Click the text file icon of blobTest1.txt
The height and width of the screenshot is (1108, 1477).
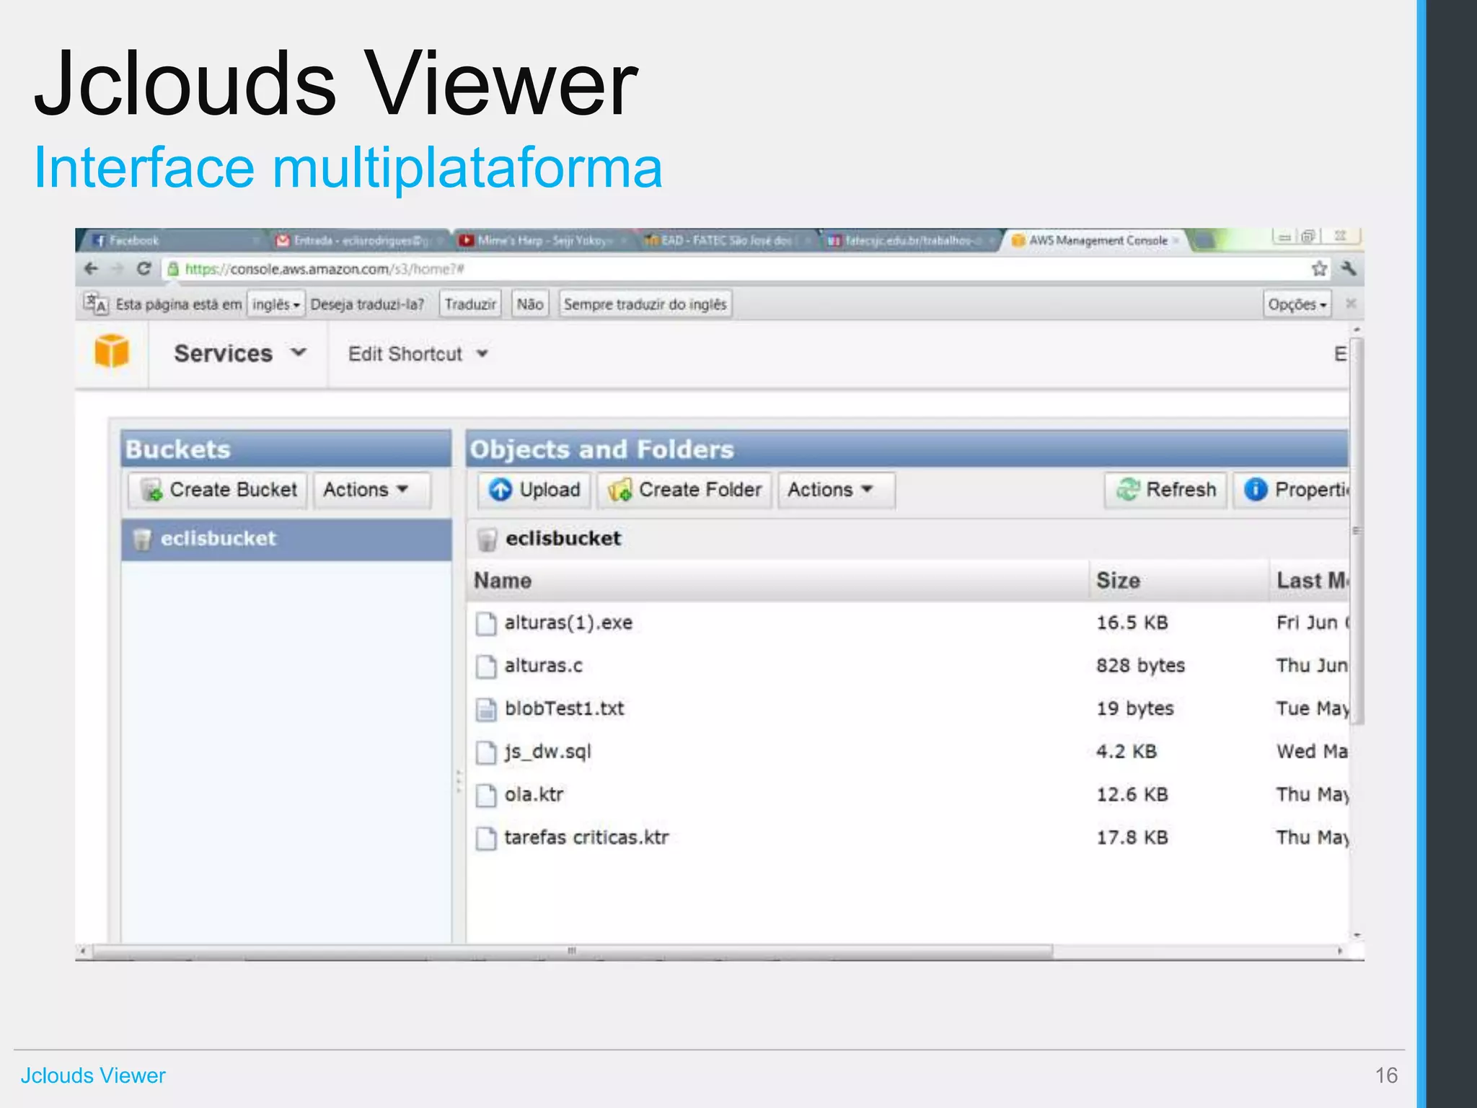(486, 710)
